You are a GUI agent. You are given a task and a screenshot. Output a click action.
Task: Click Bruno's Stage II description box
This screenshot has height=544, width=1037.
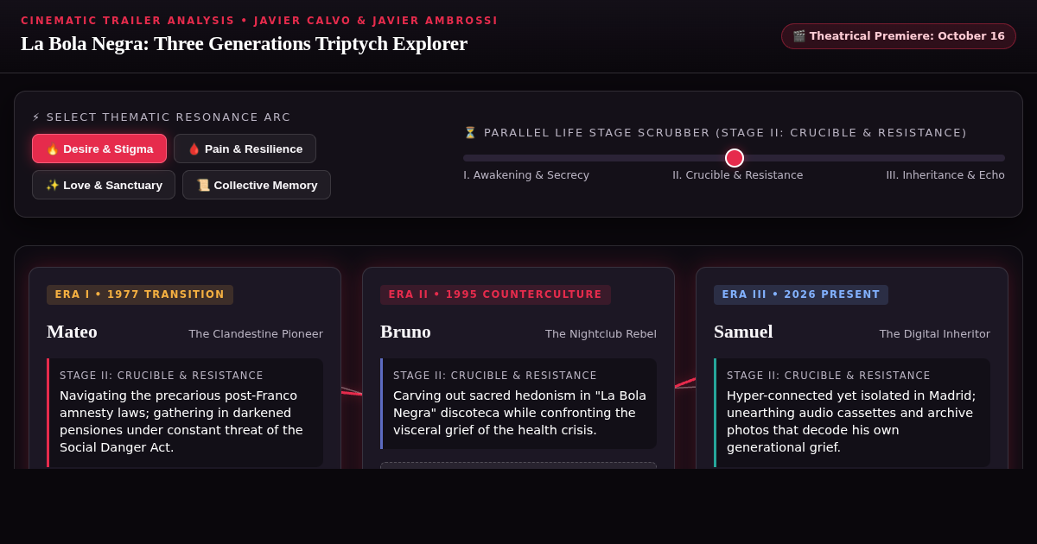click(x=518, y=403)
